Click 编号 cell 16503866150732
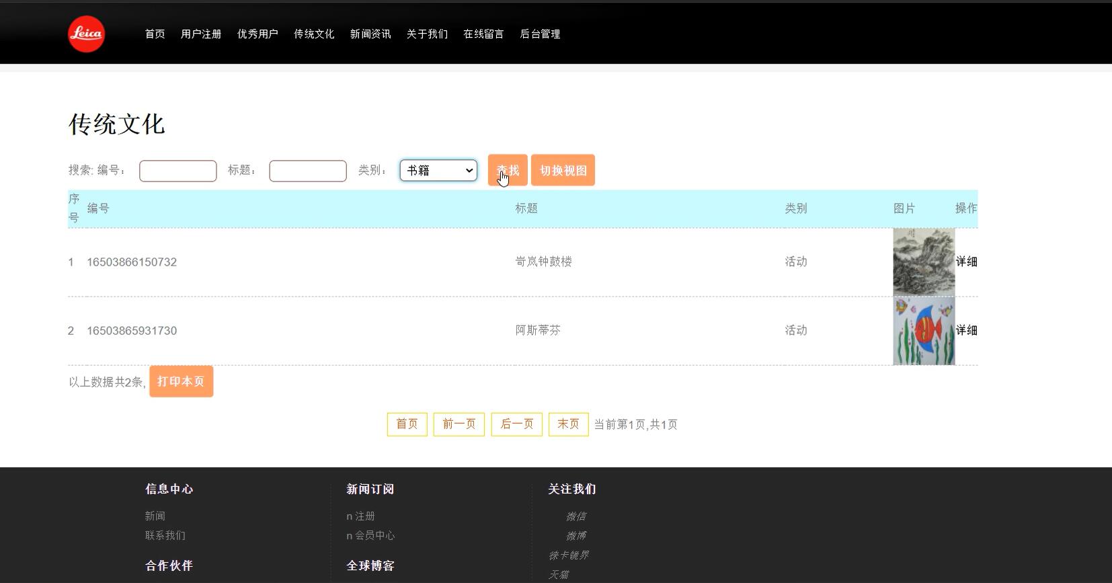 tap(132, 262)
